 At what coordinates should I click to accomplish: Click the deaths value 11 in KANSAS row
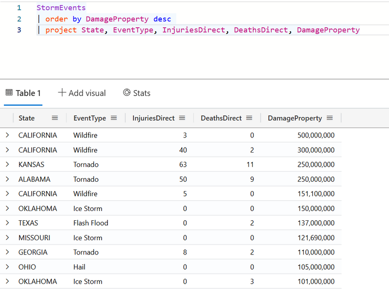coord(250,164)
